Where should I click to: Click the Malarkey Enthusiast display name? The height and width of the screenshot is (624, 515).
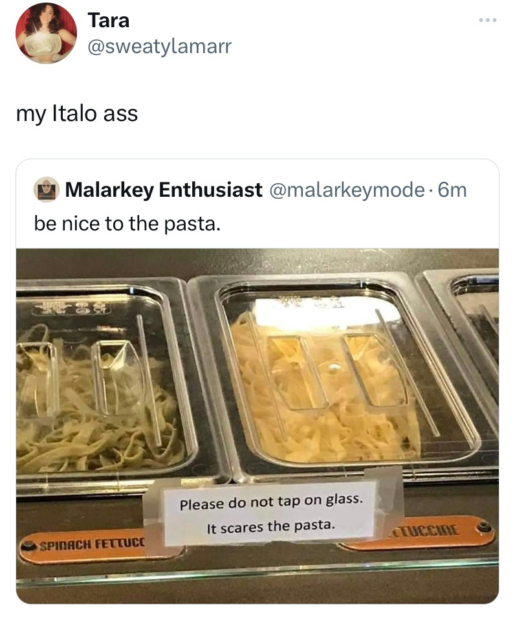click(164, 190)
